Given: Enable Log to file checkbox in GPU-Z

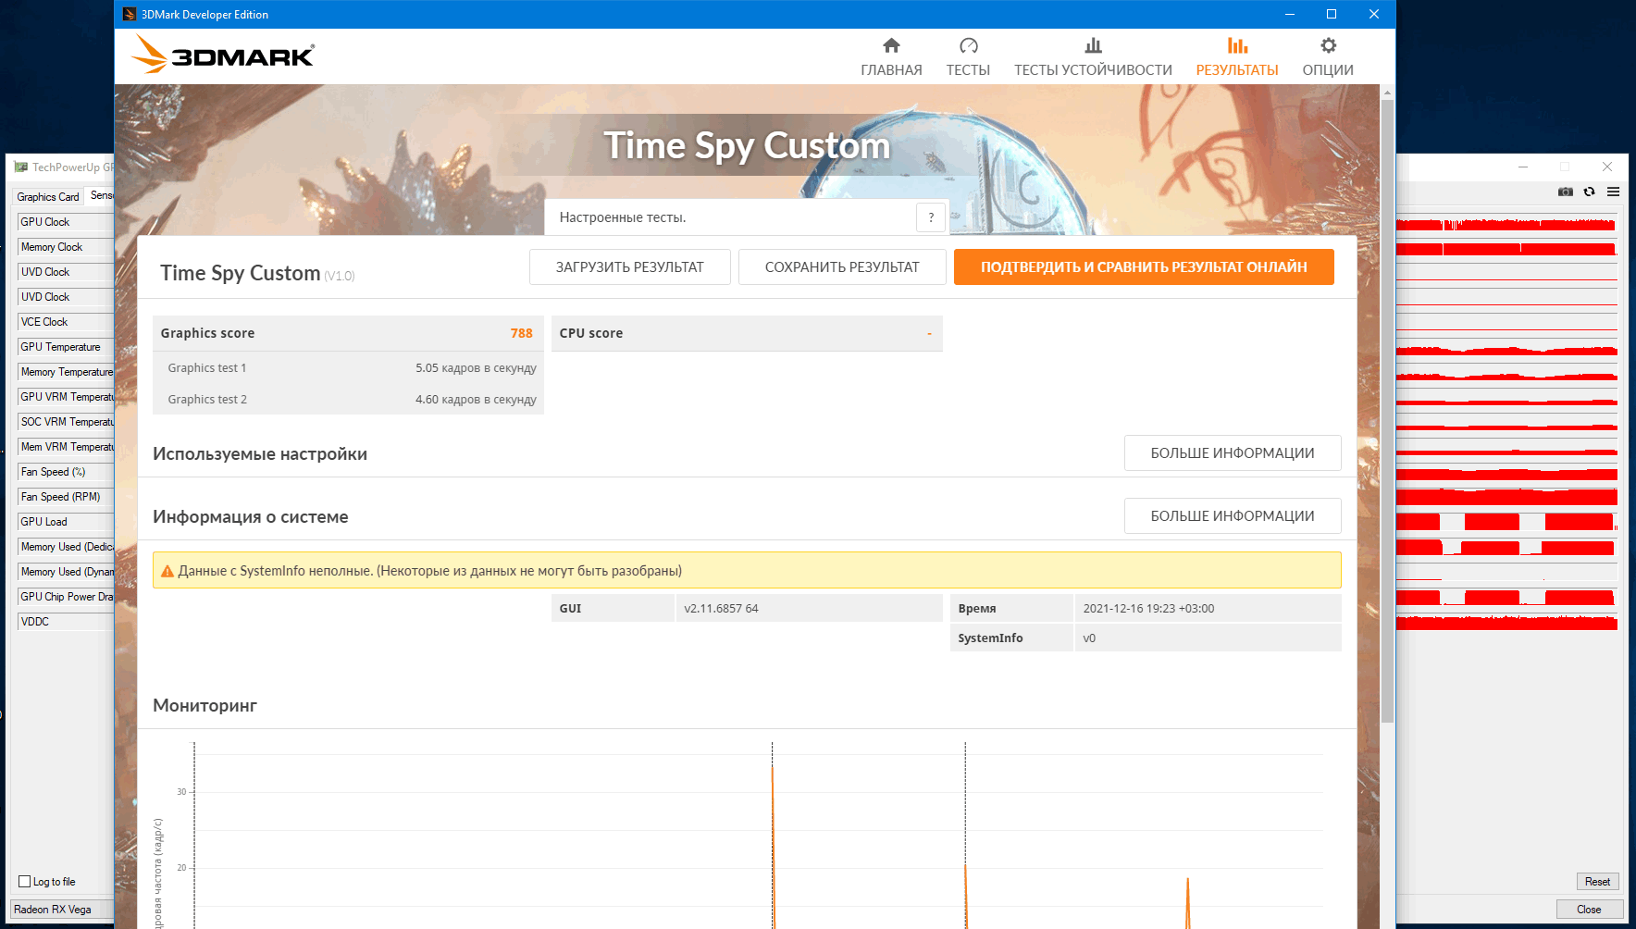Looking at the screenshot, I should click(x=25, y=881).
